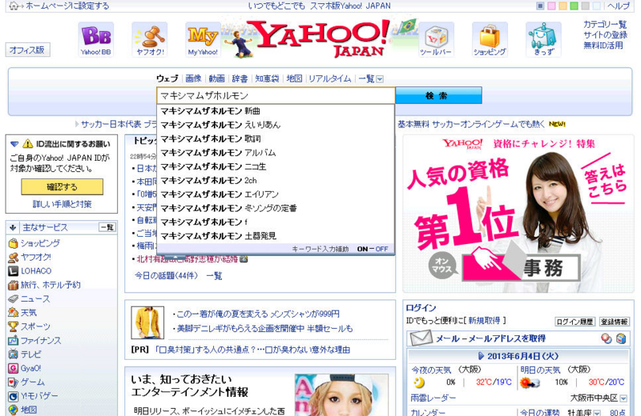Choose suggestion マキシマムザホルモン アルバム
This screenshot has width=641, height=416.
[276, 153]
